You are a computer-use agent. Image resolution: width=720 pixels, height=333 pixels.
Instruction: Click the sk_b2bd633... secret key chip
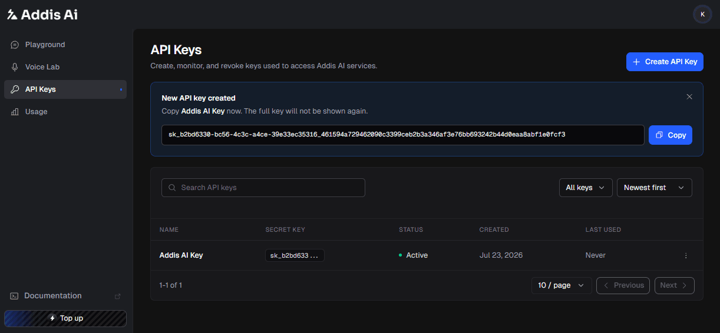[x=295, y=255]
